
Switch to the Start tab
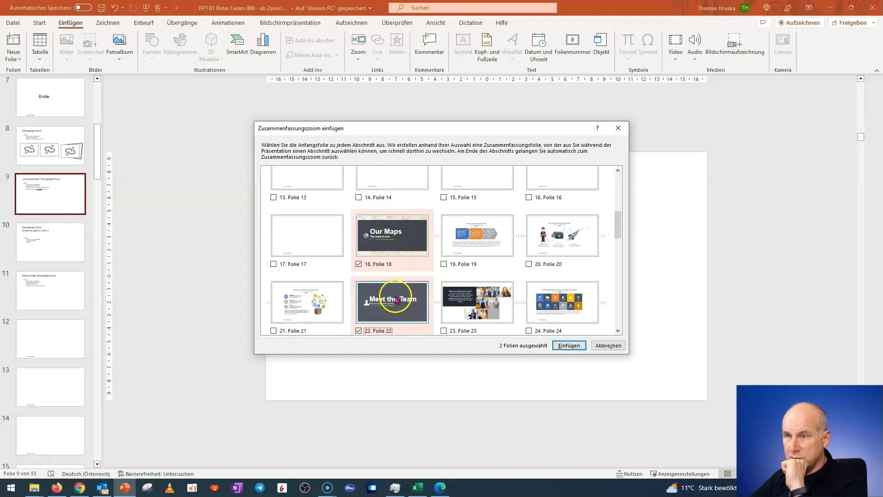coord(39,23)
